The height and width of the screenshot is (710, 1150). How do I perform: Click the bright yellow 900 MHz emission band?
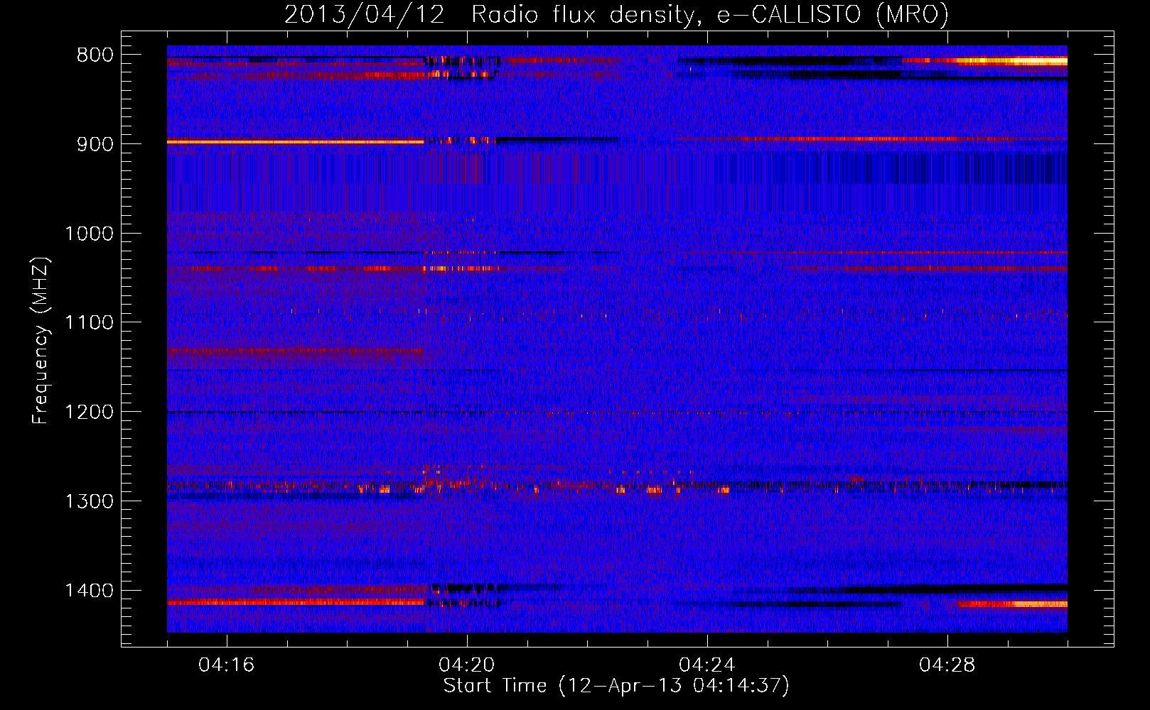(x=295, y=142)
